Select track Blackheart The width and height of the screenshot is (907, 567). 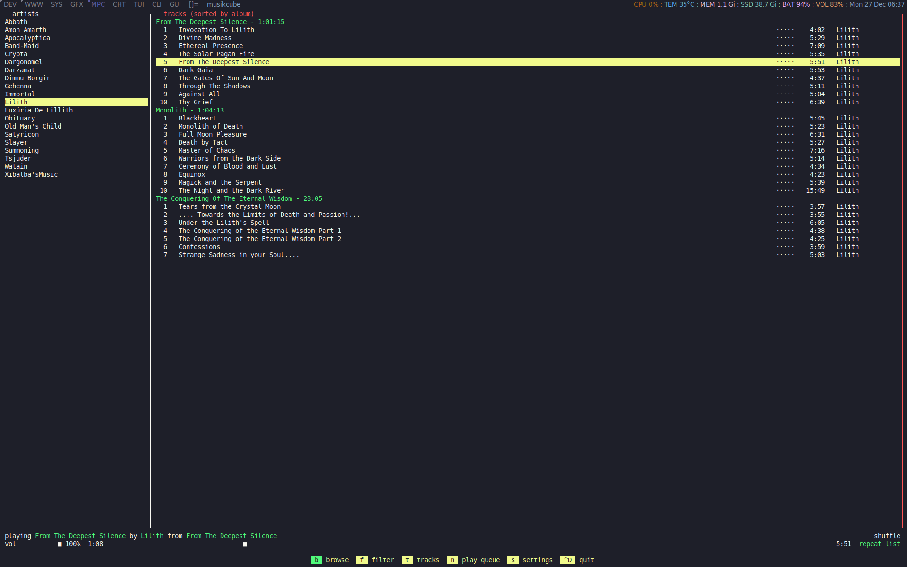(528, 118)
